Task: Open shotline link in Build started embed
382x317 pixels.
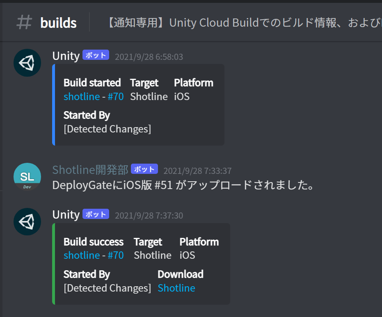Action: click(x=82, y=97)
